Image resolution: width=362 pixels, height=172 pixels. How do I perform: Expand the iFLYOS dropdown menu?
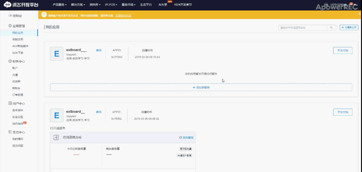click(x=111, y=5)
